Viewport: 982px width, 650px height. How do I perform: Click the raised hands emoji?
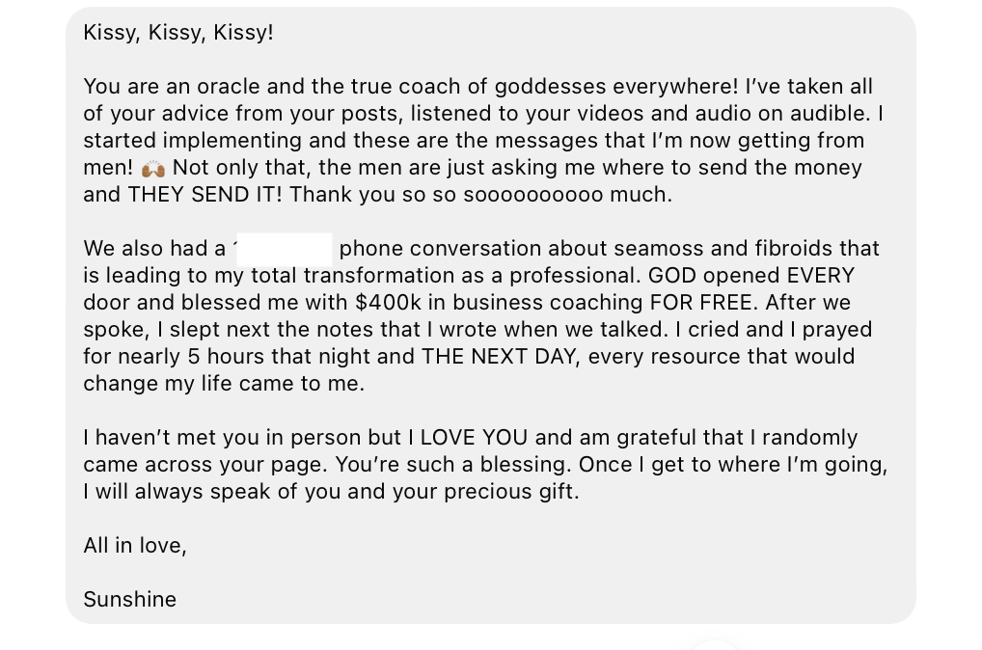pyautogui.click(x=153, y=168)
